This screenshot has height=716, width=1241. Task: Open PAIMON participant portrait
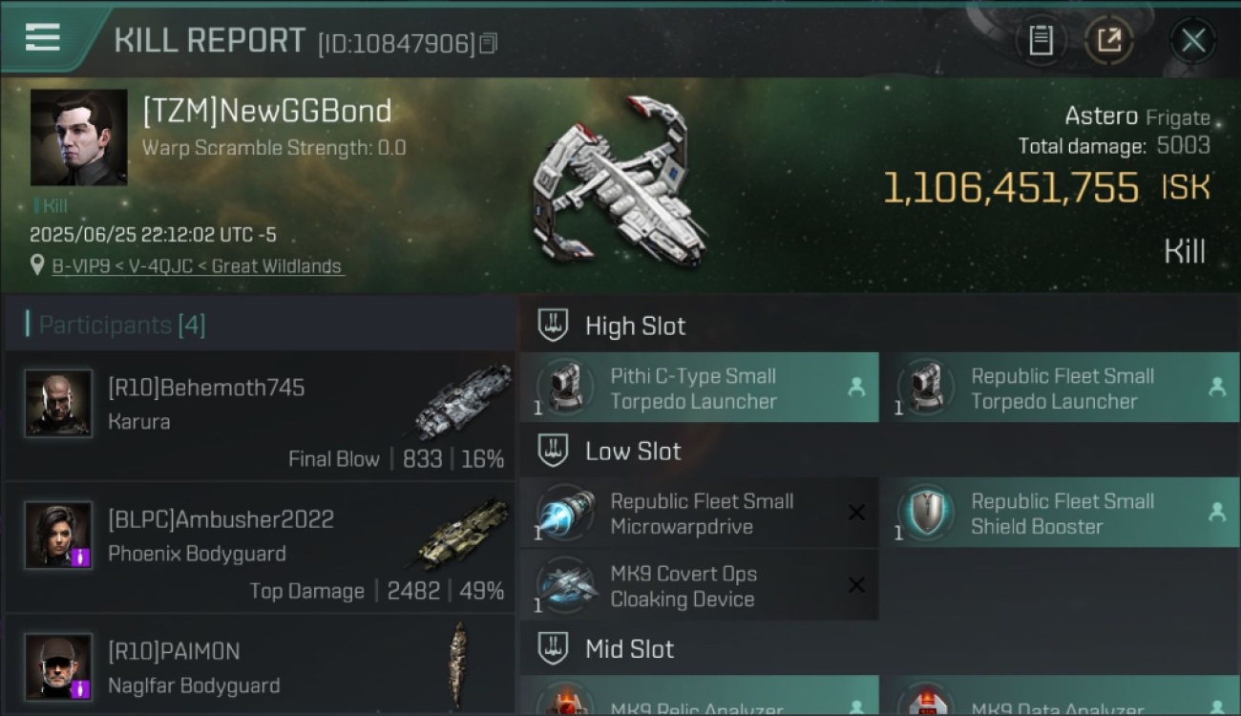pos(58,666)
